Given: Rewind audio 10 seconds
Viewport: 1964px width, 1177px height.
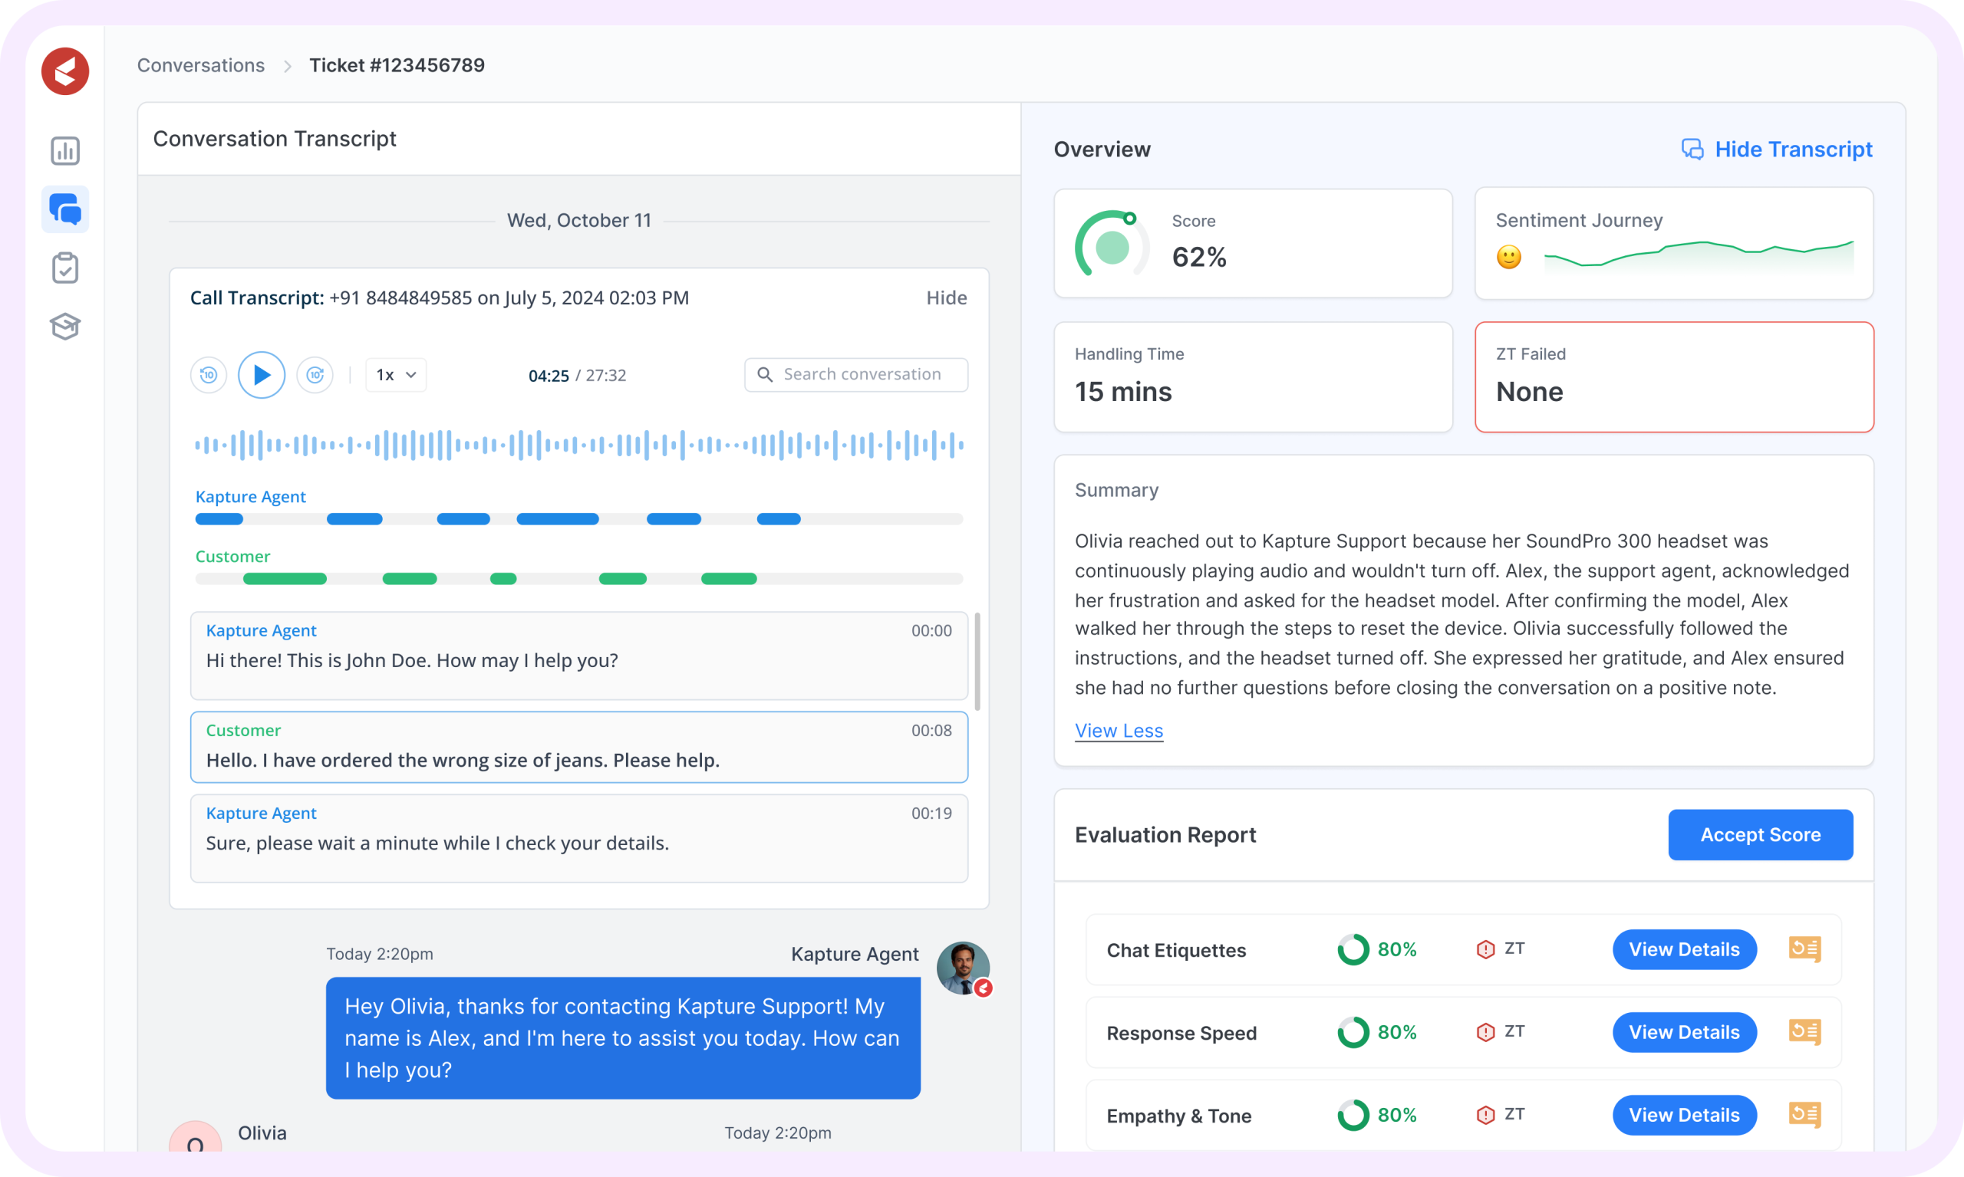Looking at the screenshot, I should click(209, 374).
